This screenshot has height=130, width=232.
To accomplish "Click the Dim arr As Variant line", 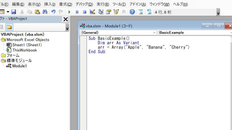I will 119,43.
